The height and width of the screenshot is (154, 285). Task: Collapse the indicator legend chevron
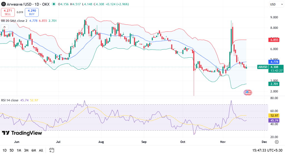coord(4,27)
